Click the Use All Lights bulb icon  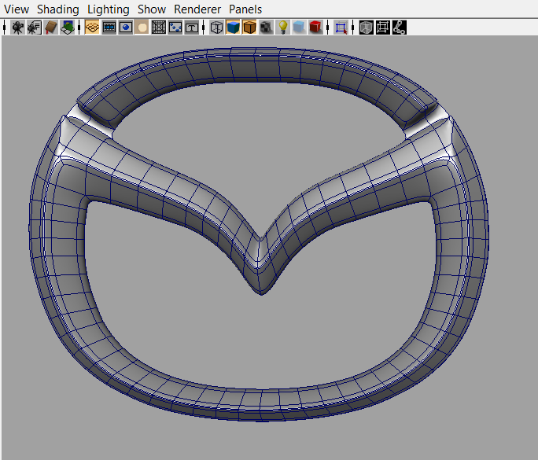282,28
